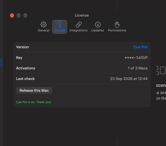Click the Last check row label

25,79
